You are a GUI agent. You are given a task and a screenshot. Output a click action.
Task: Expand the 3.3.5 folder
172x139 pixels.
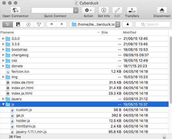tap(3, 44)
